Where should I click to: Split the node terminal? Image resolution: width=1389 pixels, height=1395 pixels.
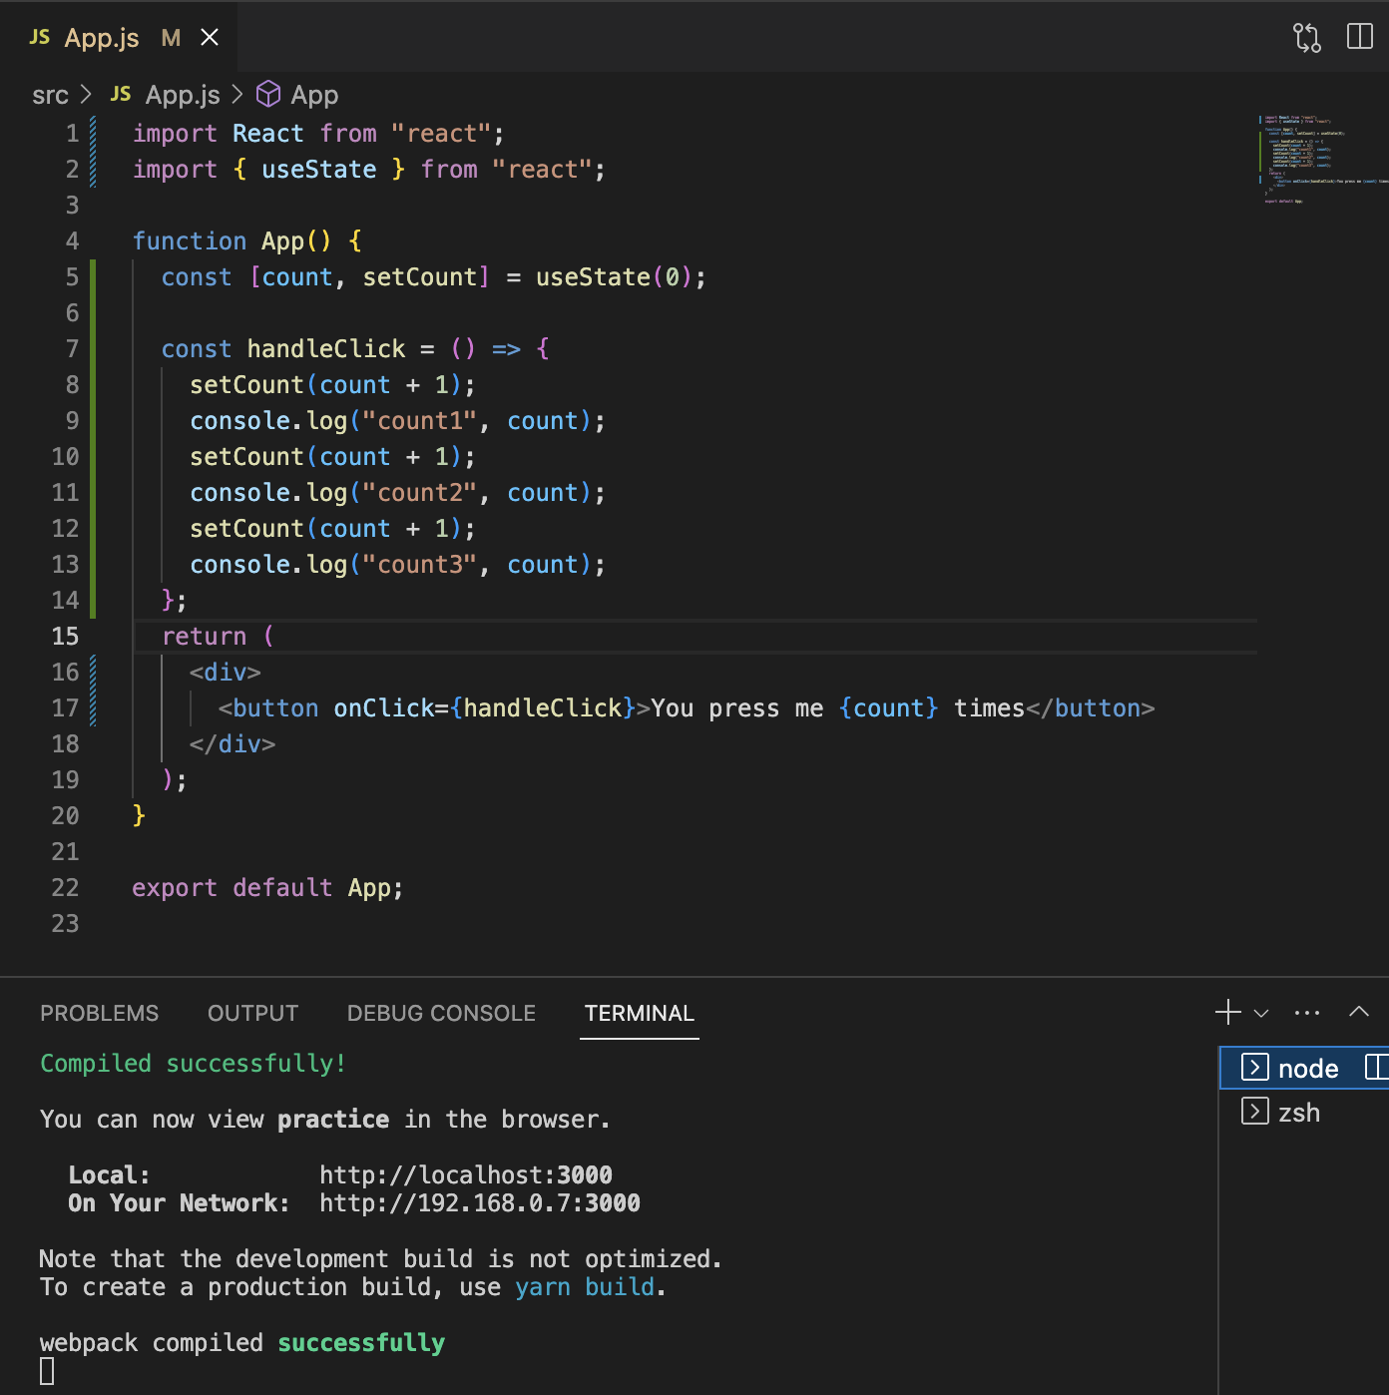1377,1067
